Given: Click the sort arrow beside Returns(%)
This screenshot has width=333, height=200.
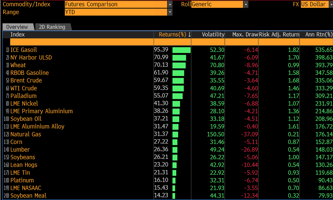Looking at the screenshot, I should 189,34.
